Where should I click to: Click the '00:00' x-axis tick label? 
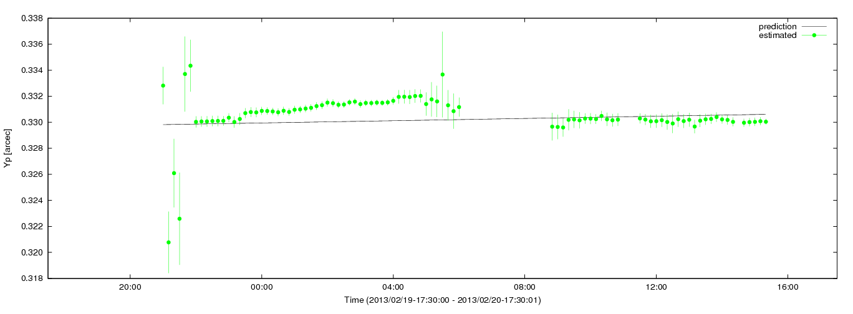261,287
